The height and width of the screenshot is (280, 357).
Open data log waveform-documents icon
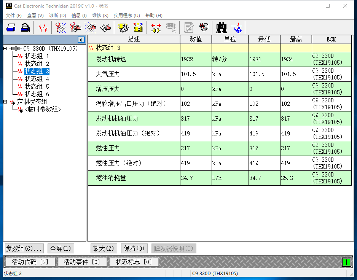(204, 27)
